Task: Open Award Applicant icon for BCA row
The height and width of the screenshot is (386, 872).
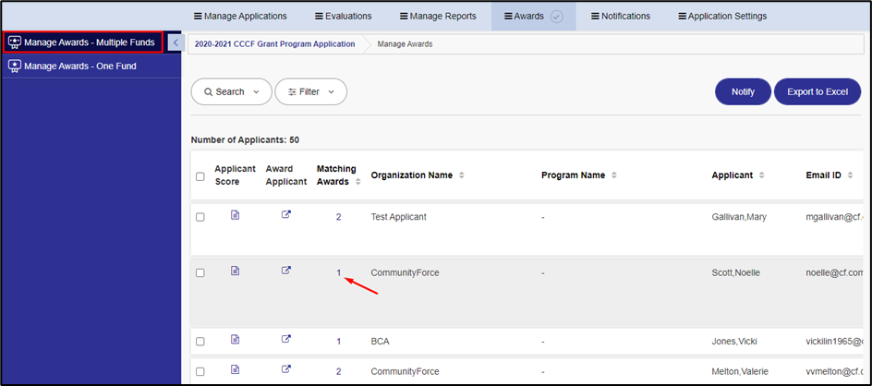Action: pyautogui.click(x=285, y=339)
